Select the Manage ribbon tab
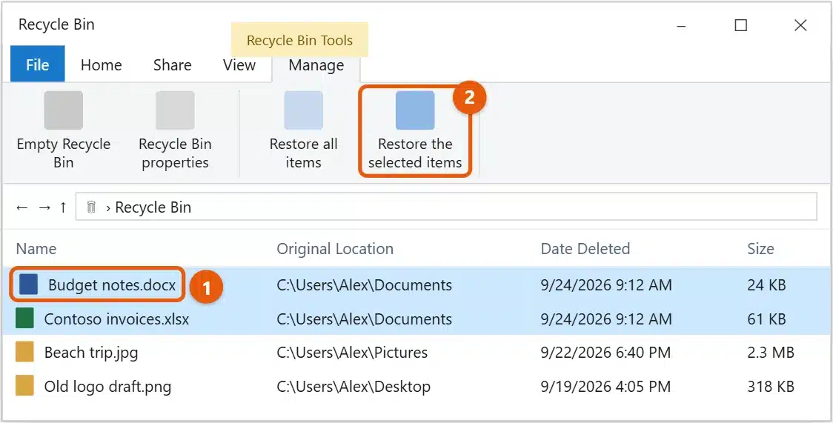 pos(316,65)
